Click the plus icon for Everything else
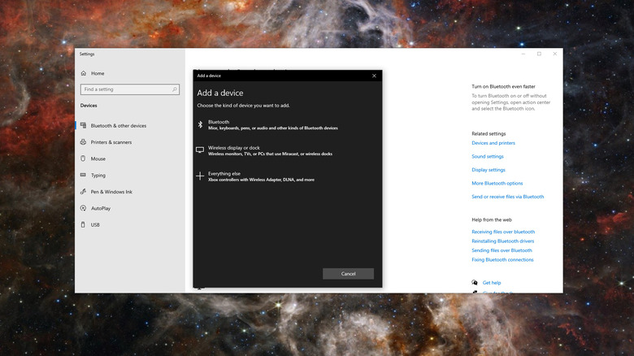The height and width of the screenshot is (356, 634). (200, 176)
